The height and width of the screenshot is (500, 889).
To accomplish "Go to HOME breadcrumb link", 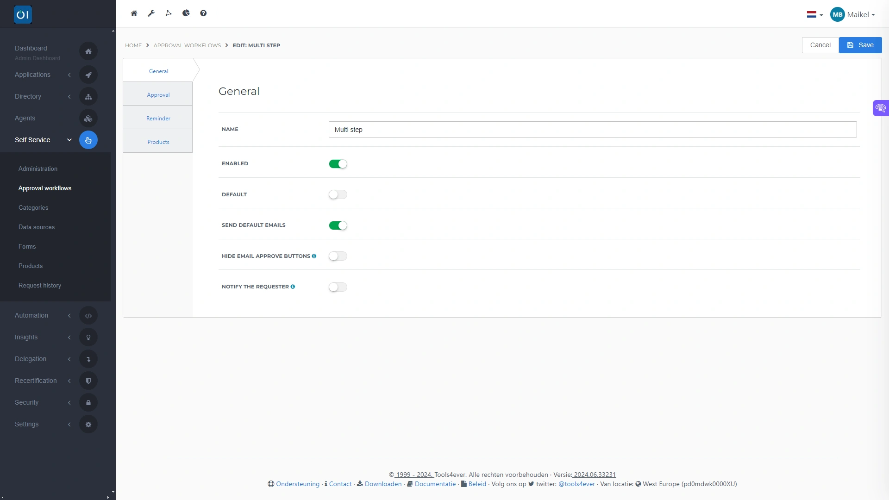I will pyautogui.click(x=133, y=45).
